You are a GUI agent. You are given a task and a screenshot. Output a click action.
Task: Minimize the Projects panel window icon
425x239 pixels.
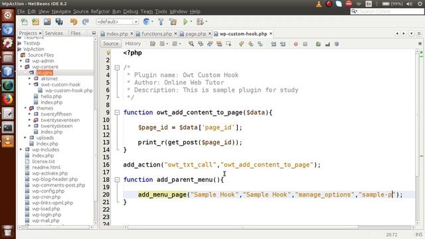tap(94, 33)
